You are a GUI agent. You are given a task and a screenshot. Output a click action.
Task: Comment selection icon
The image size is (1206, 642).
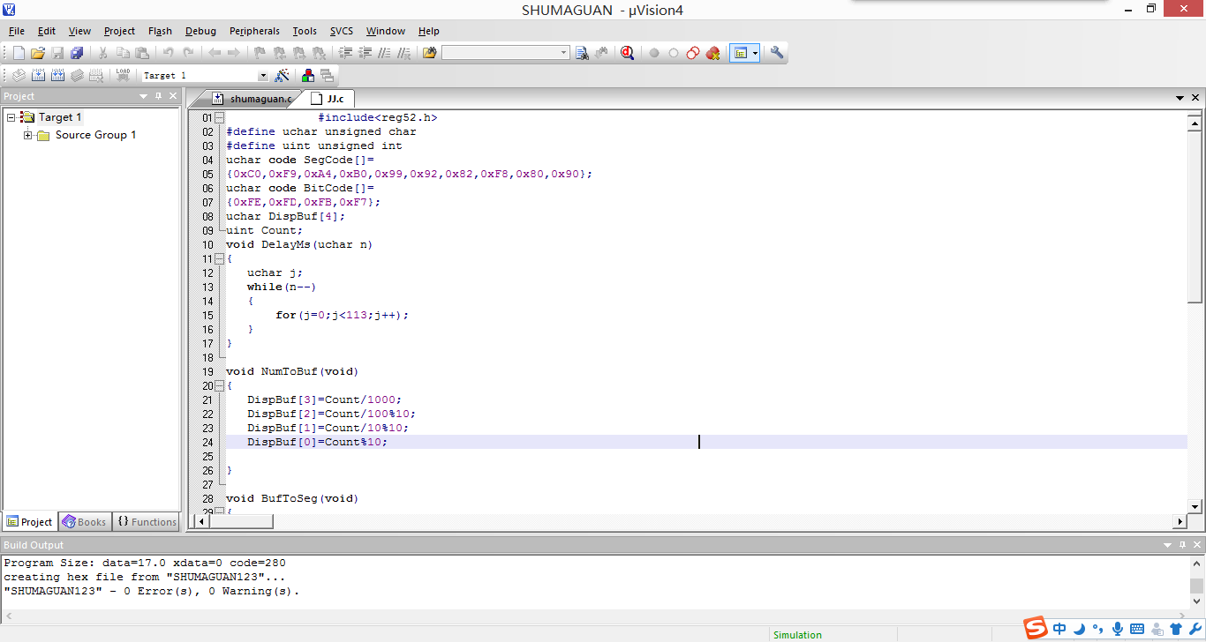(384, 53)
